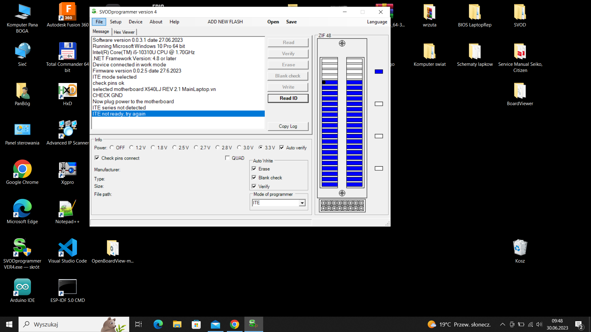Enable the QUAD checkbox
Screen dimensions: 591x332
point(227,158)
